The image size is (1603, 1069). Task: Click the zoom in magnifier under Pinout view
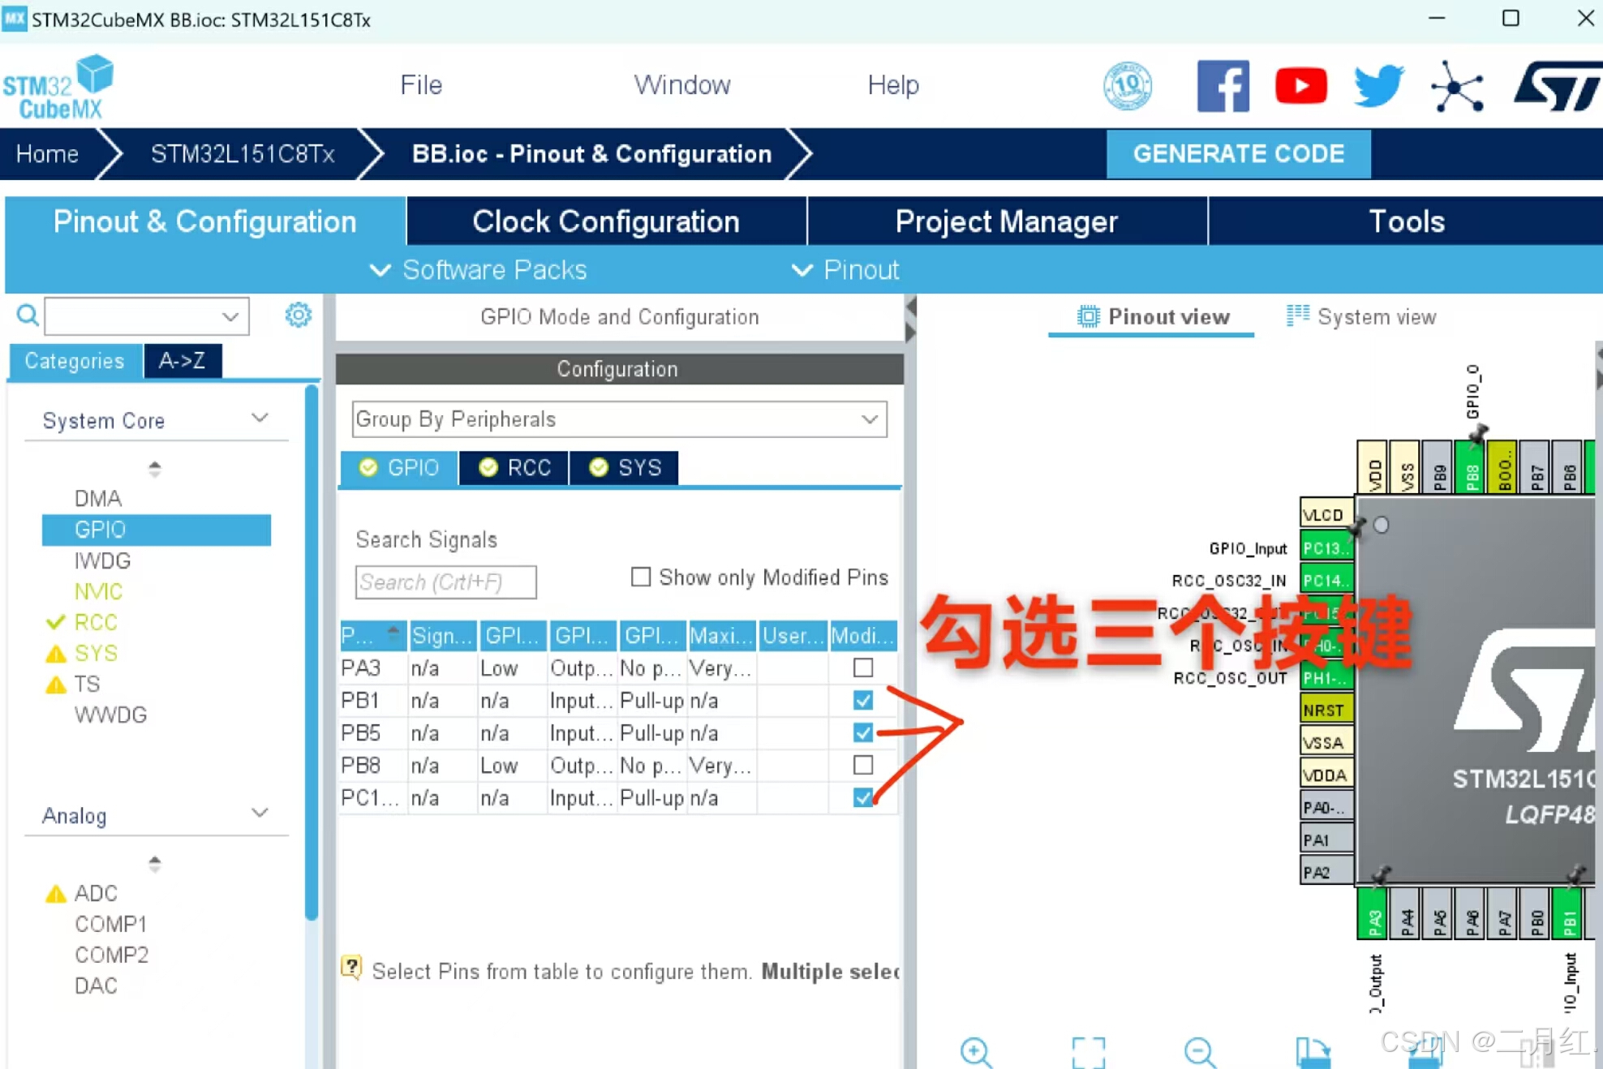click(977, 1052)
